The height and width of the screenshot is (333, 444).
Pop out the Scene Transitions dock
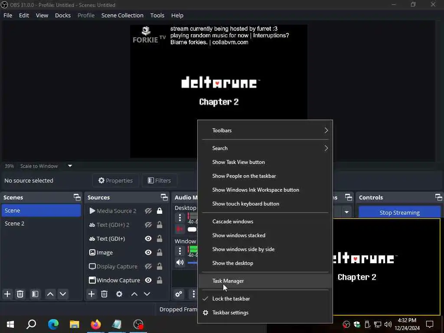[x=349, y=197]
